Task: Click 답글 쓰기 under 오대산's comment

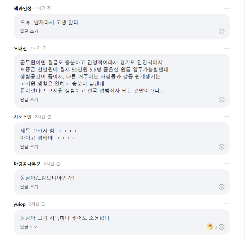Action: click(29, 100)
